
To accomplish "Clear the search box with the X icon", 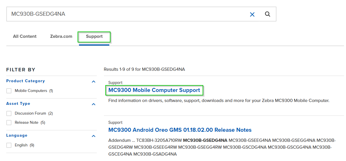I will [252, 14].
